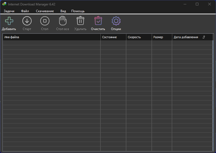216x153 pixels.
Task: Toggle sort arrow in Дата добавления header
Action: [204, 37]
